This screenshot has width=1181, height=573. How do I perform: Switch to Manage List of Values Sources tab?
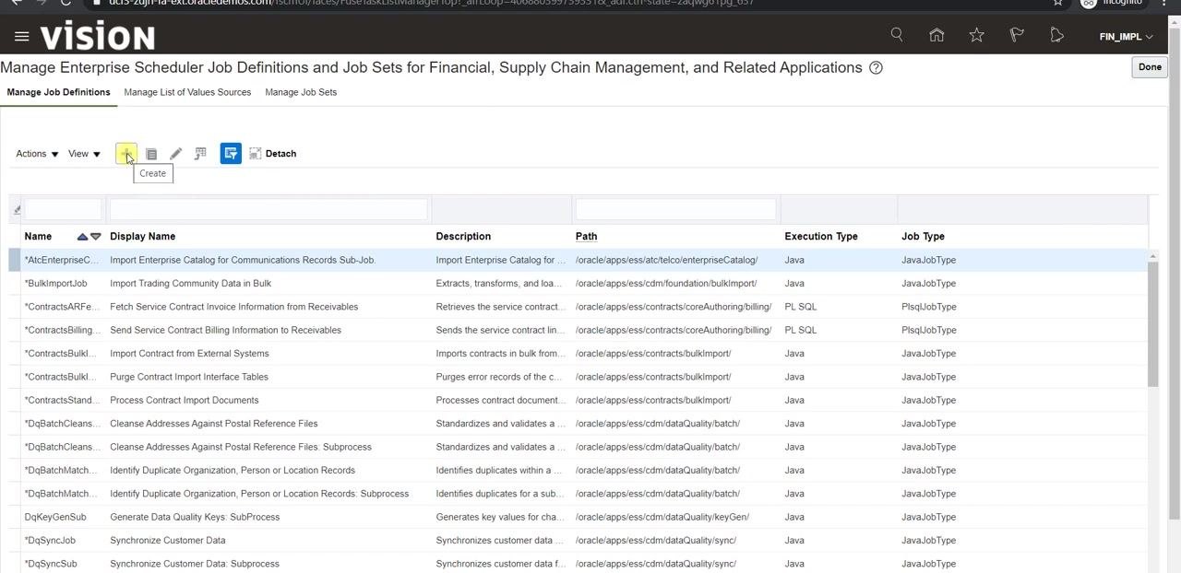coord(187,92)
